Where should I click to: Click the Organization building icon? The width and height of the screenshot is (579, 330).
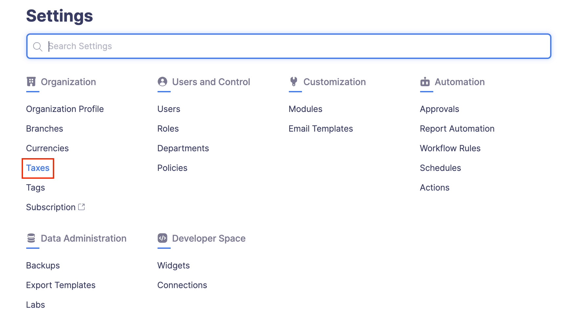point(31,82)
